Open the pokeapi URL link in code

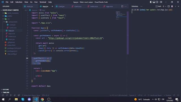[x=75, y=38]
